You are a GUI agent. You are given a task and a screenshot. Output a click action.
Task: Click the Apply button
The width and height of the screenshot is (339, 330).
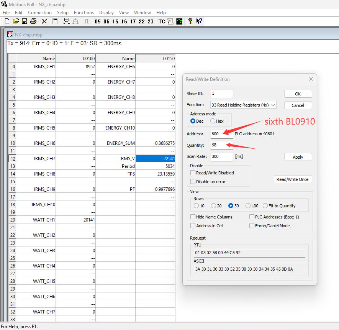point(298,157)
